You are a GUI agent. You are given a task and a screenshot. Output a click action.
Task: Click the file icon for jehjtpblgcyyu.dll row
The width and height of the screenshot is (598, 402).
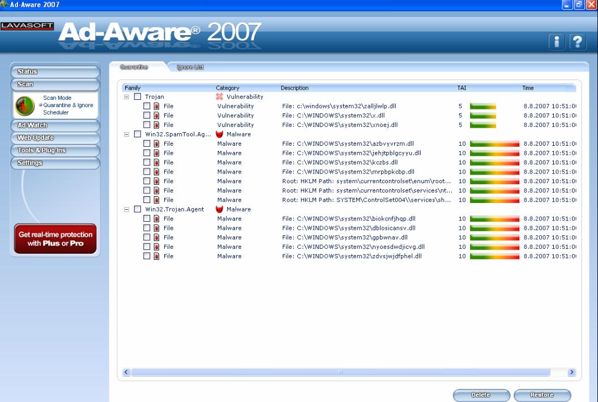tap(156, 153)
